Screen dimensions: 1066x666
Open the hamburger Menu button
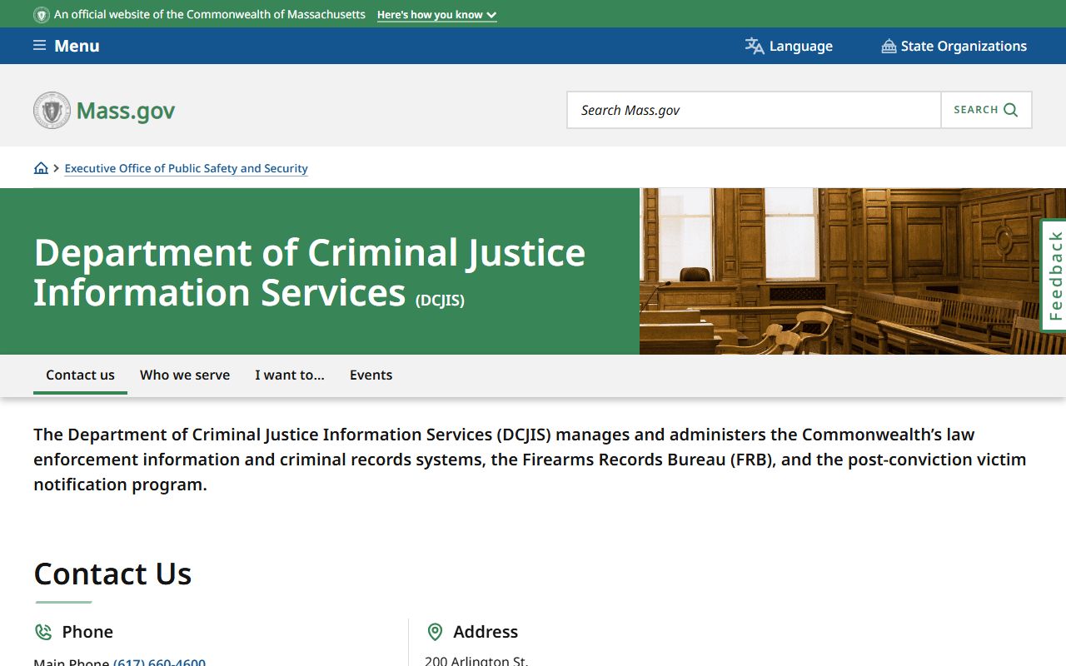66,46
